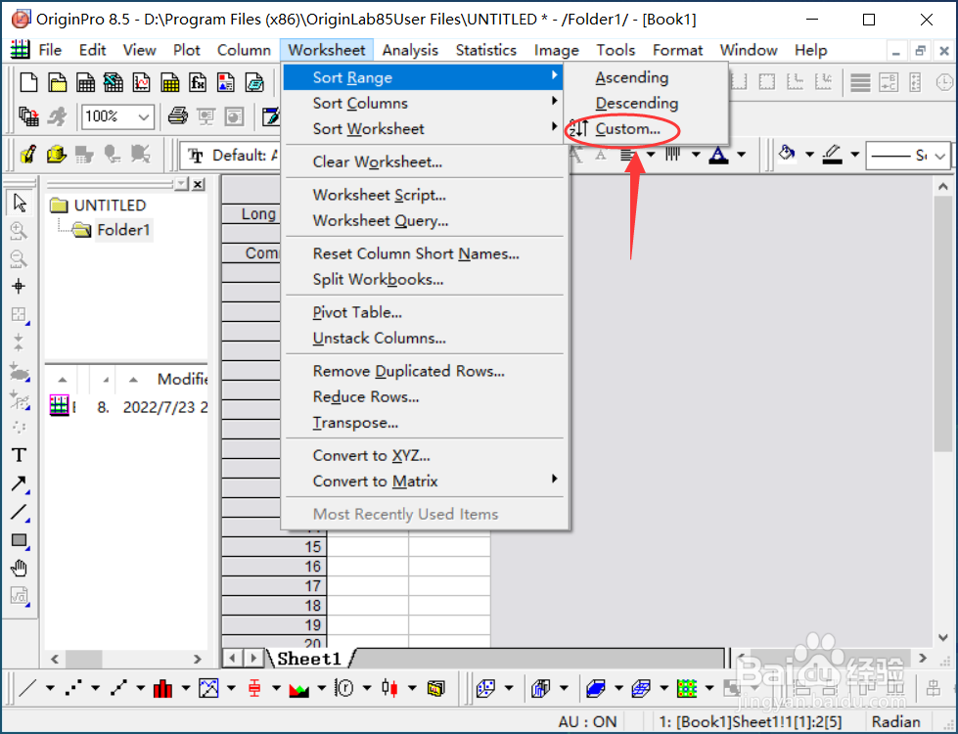Select Folder1 in Project Explorer
Image resolution: width=958 pixels, height=734 pixels.
pos(122,230)
